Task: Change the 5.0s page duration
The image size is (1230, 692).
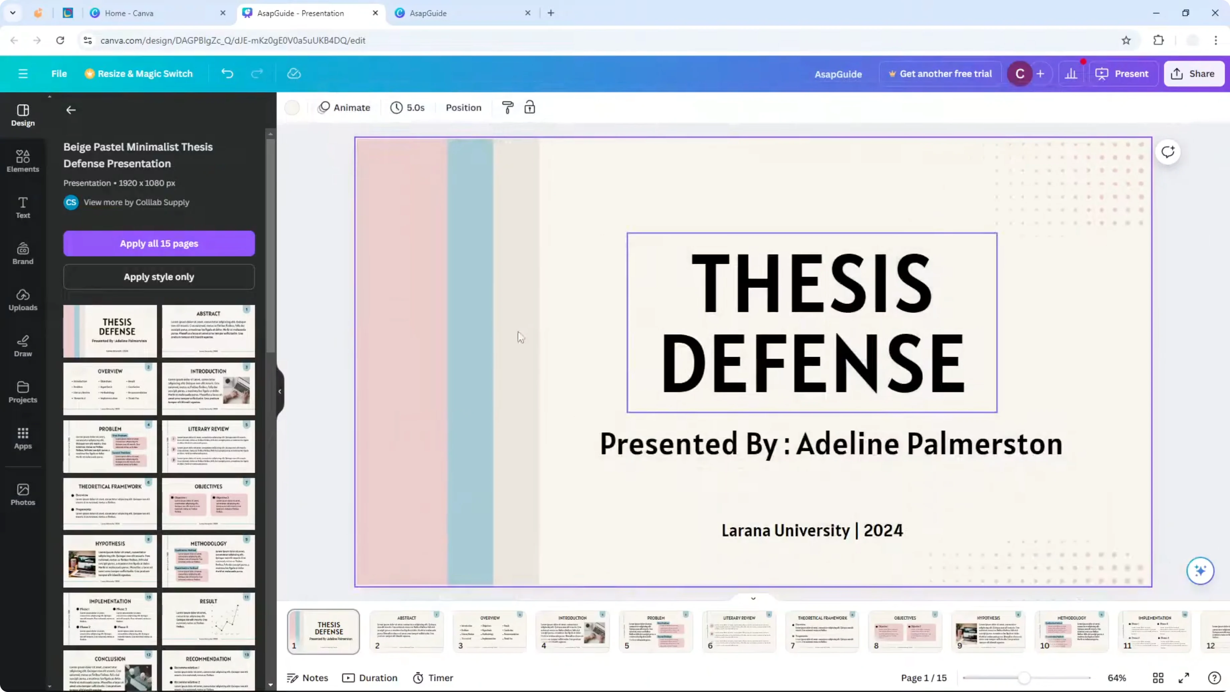Action: [x=407, y=107]
